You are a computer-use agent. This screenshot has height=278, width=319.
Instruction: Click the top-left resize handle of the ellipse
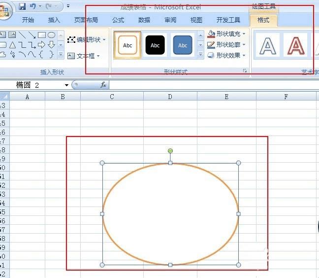tap(102, 163)
